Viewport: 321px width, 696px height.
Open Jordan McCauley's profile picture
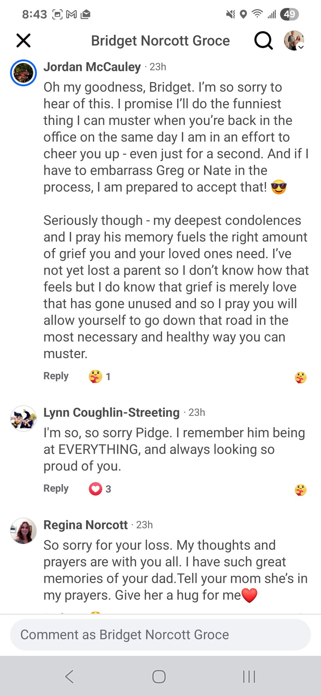(23, 73)
